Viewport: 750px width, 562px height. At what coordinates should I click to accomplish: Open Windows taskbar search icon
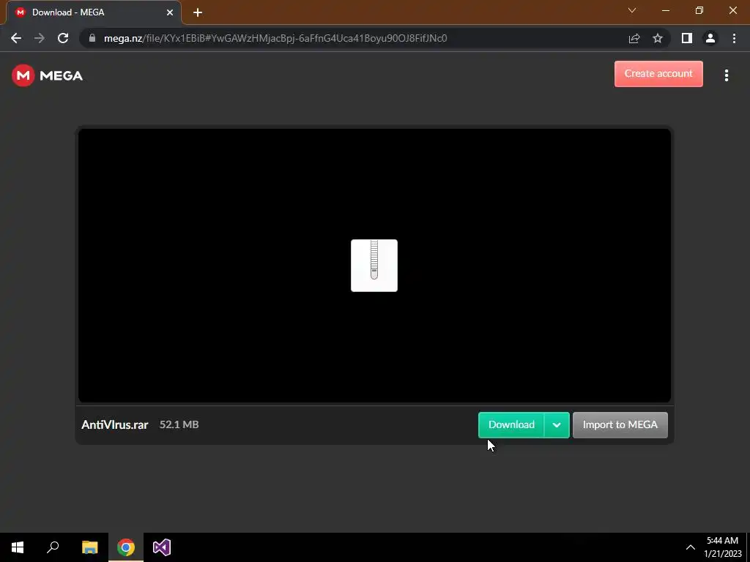[53, 547]
